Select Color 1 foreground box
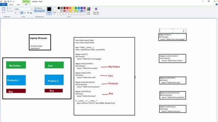The width and height of the screenshot is (218, 122). (x=49, y=11)
